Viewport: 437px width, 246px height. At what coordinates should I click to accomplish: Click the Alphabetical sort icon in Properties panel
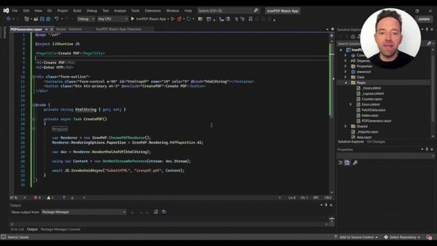[348, 163]
